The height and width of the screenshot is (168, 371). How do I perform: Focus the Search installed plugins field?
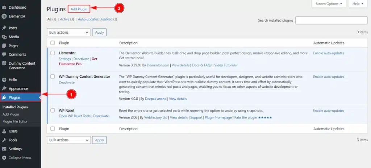click(x=332, y=21)
